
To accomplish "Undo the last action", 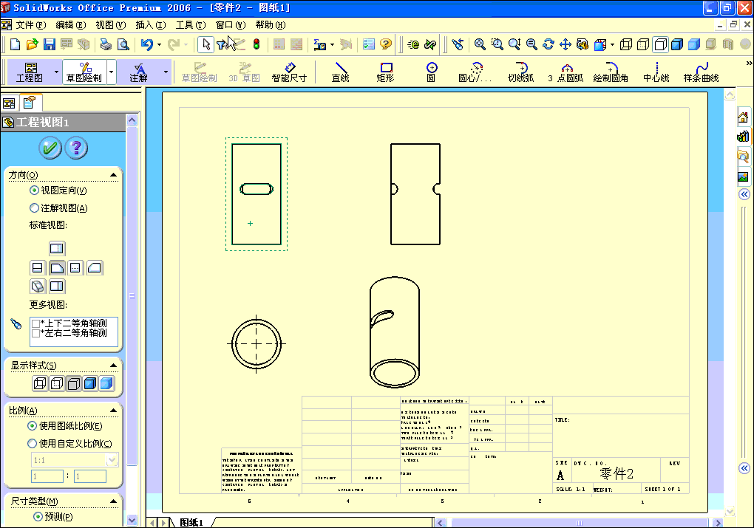I will point(146,45).
